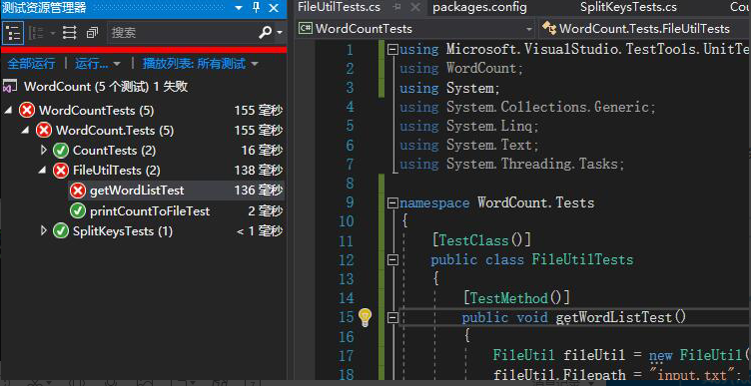Click the solution icon beside WordCount summary
The image size is (751, 386).
pyautogui.click(x=10, y=87)
